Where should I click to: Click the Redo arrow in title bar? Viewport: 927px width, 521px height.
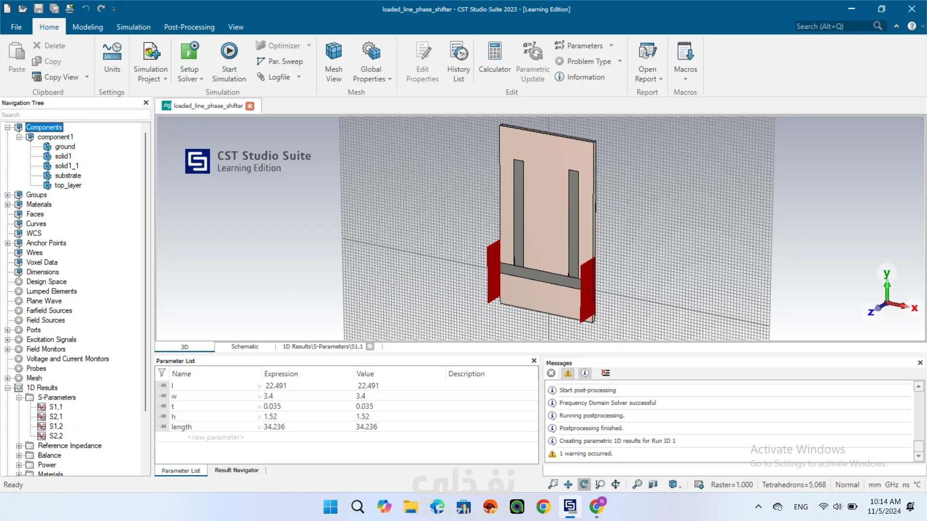101,9
